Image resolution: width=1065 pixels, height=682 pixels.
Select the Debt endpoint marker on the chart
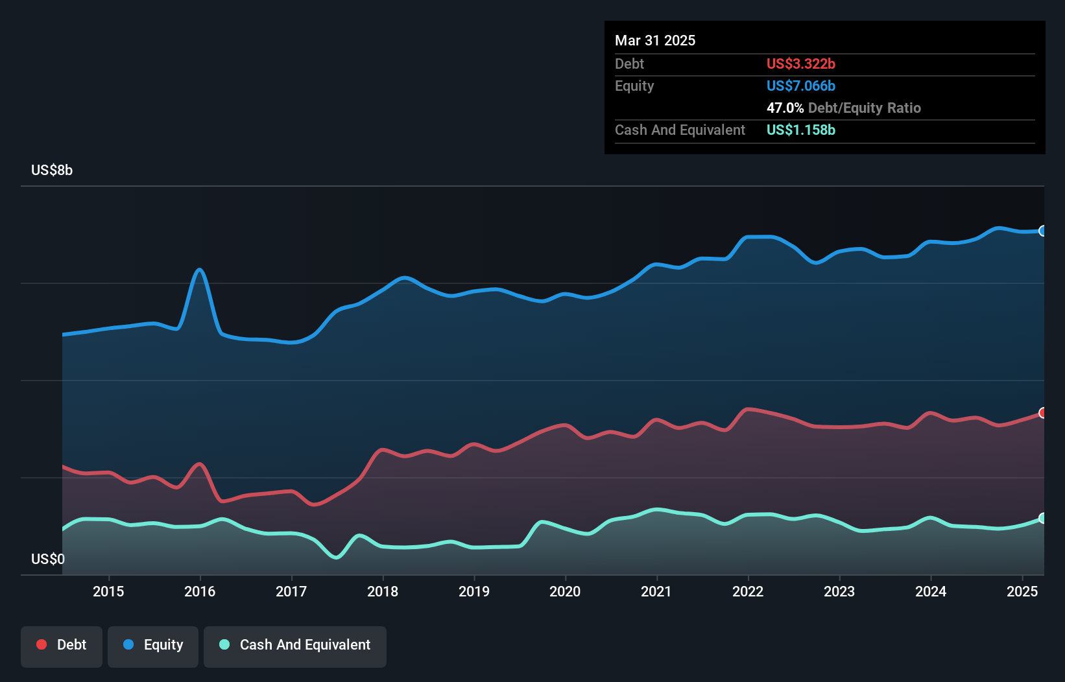1042,413
